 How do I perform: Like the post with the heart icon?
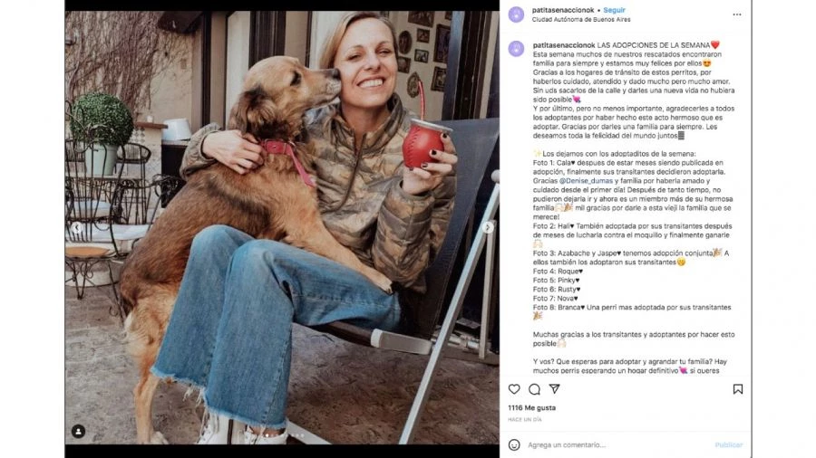[514, 389]
